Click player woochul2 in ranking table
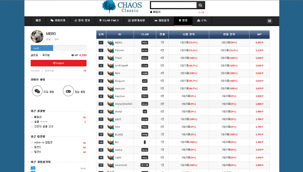303x172 pixels. click(x=121, y=165)
